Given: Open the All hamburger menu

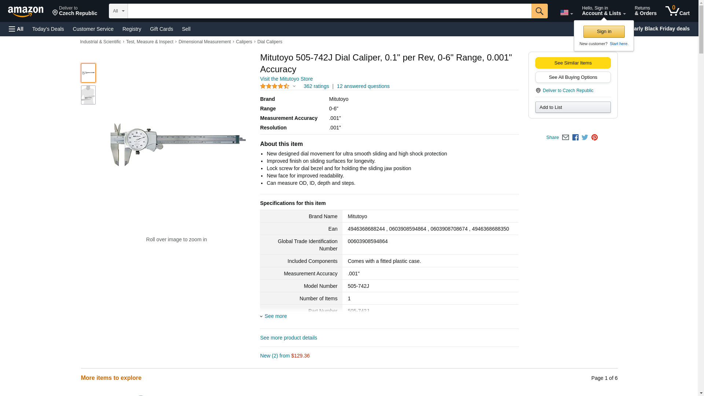Looking at the screenshot, I should [x=16, y=29].
